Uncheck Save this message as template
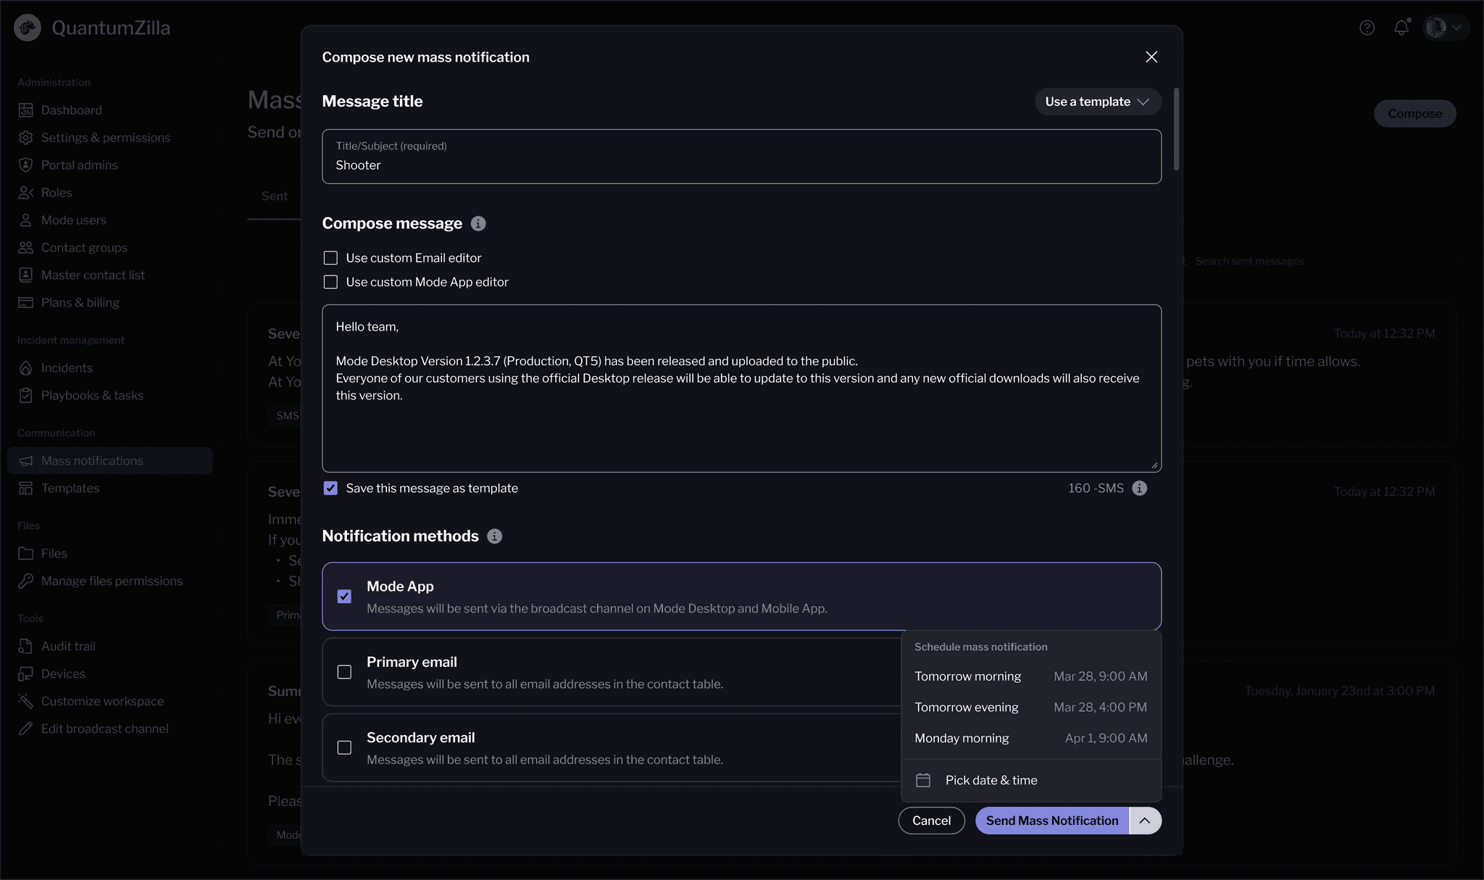Viewport: 1484px width, 880px height. [x=330, y=488]
